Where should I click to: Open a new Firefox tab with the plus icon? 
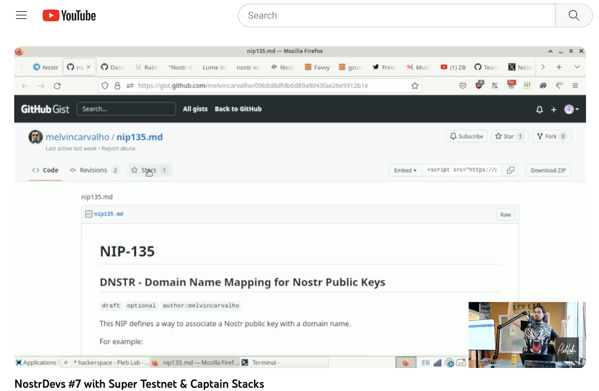[559, 67]
